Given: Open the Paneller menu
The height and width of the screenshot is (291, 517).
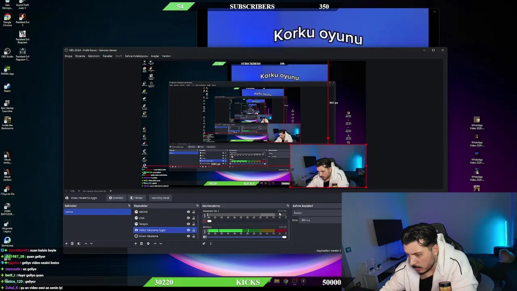Looking at the screenshot, I should [107, 56].
